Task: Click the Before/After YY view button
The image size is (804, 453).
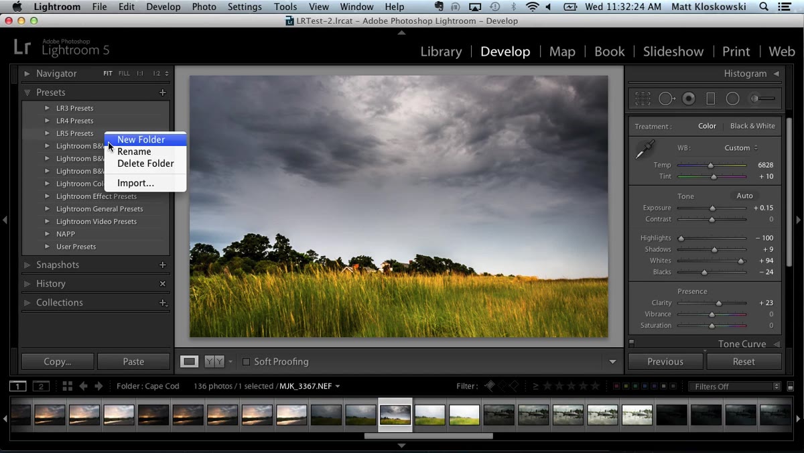Action: (214, 361)
